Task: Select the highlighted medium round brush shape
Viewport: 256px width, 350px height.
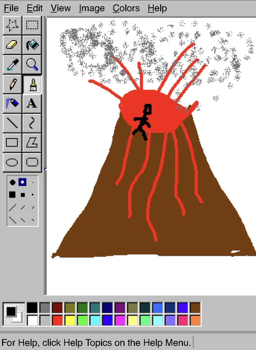Action: tap(22, 182)
